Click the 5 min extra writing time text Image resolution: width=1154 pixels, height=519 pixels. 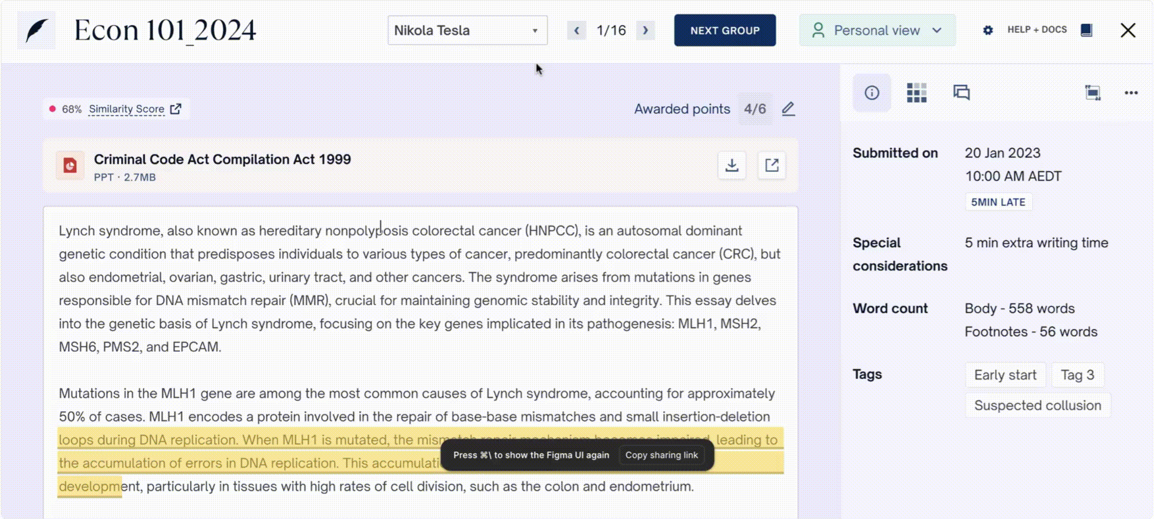(x=1036, y=243)
